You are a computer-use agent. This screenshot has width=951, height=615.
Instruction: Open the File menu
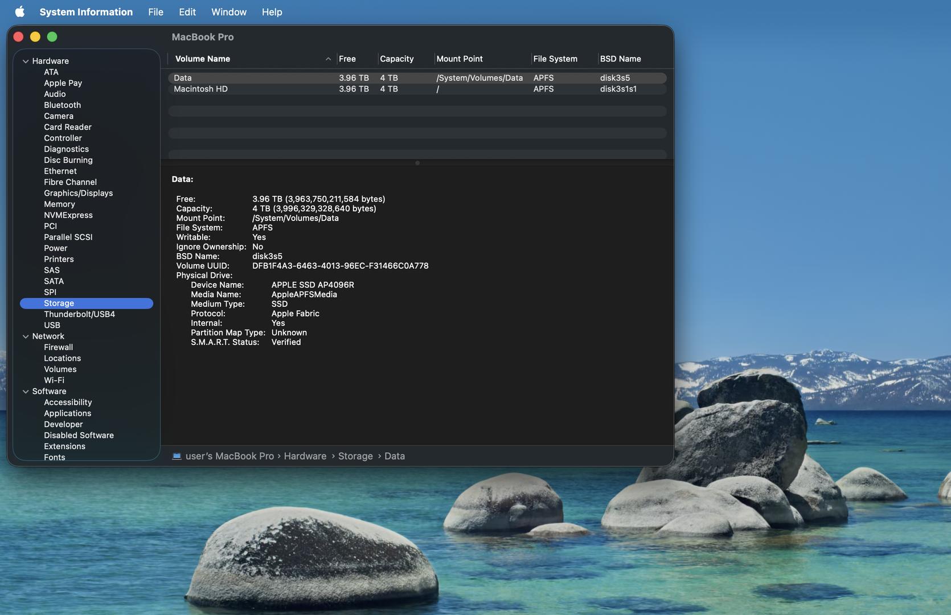click(155, 12)
